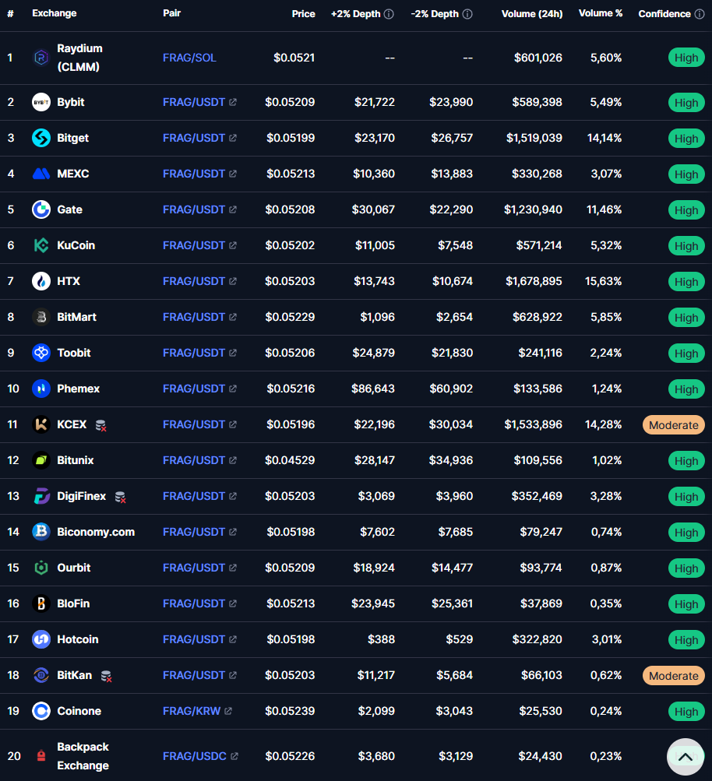Image resolution: width=712 pixels, height=781 pixels.
Task: Open the Backpack FRAG/USDC pair link
Action: pos(200,757)
